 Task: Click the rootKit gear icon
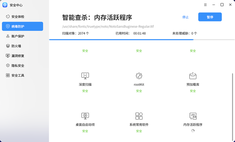pyautogui.click(x=139, y=76)
